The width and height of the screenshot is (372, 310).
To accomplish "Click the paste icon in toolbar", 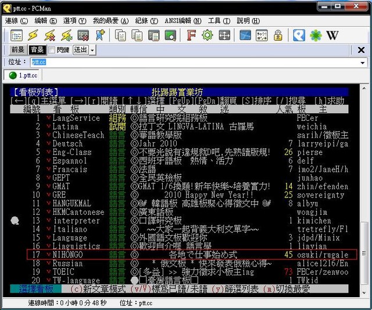I will pyautogui.click(x=137, y=35).
